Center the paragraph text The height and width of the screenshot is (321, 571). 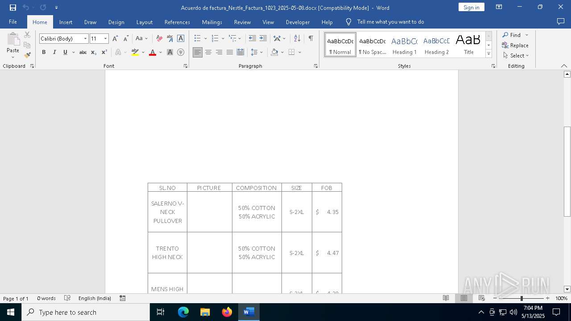click(x=208, y=52)
